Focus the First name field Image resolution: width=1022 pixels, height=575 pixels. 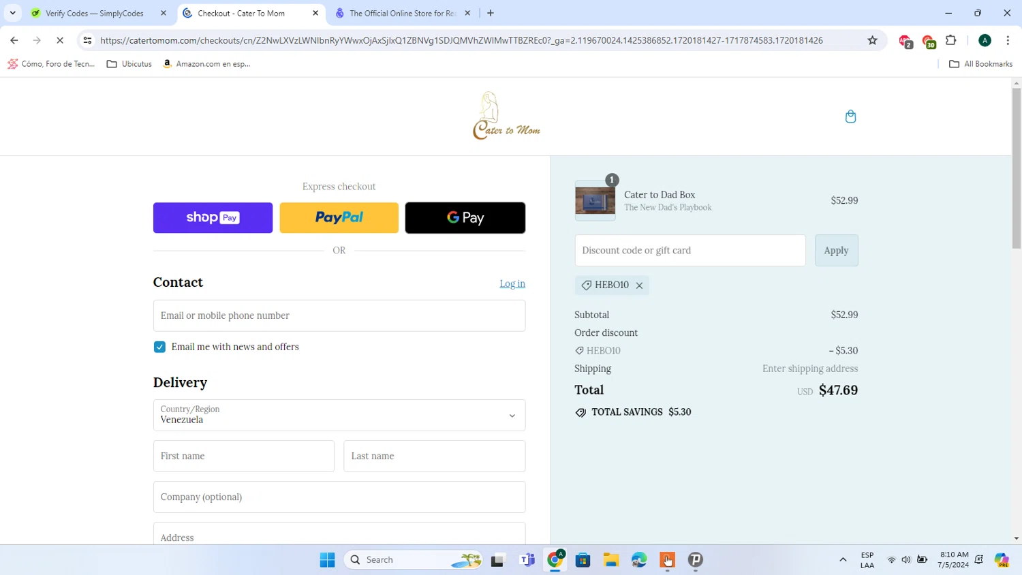(244, 456)
